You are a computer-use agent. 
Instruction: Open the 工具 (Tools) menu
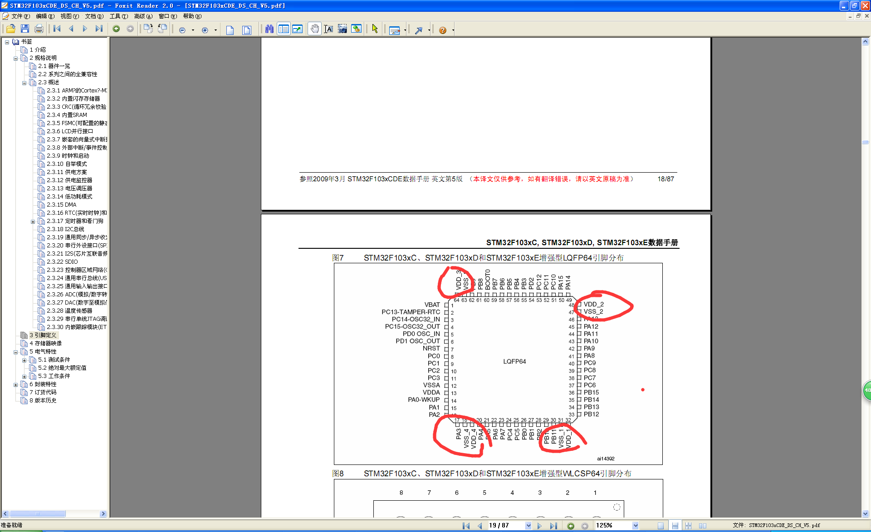point(119,16)
